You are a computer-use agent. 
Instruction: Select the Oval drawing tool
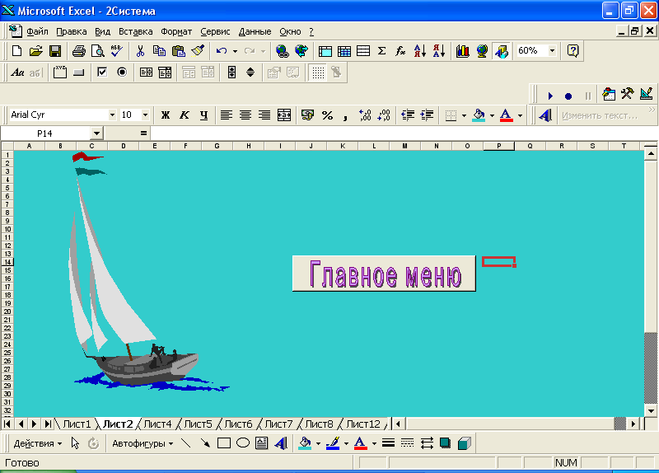point(243,443)
